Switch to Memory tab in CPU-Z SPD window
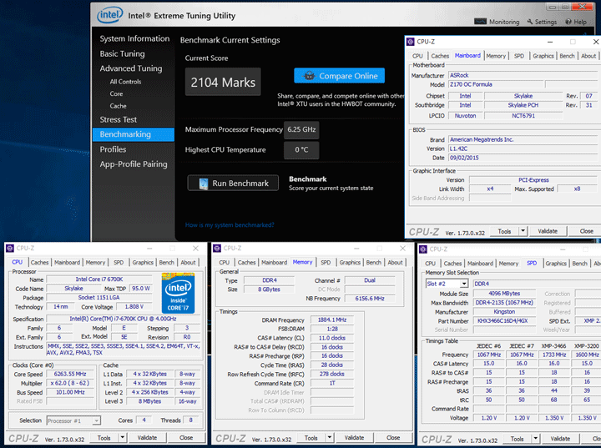Viewport: 601px width, 448px height. 508,264
